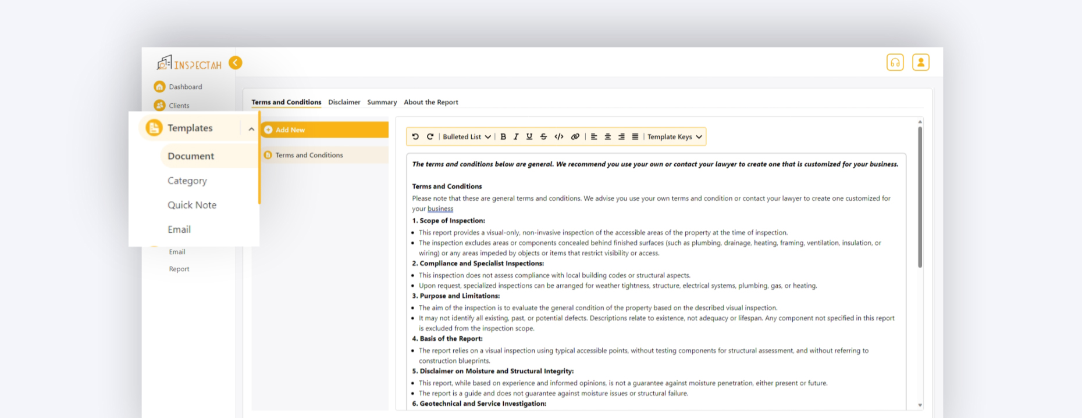
Task: Open Quick Note under Templates
Action: click(192, 205)
